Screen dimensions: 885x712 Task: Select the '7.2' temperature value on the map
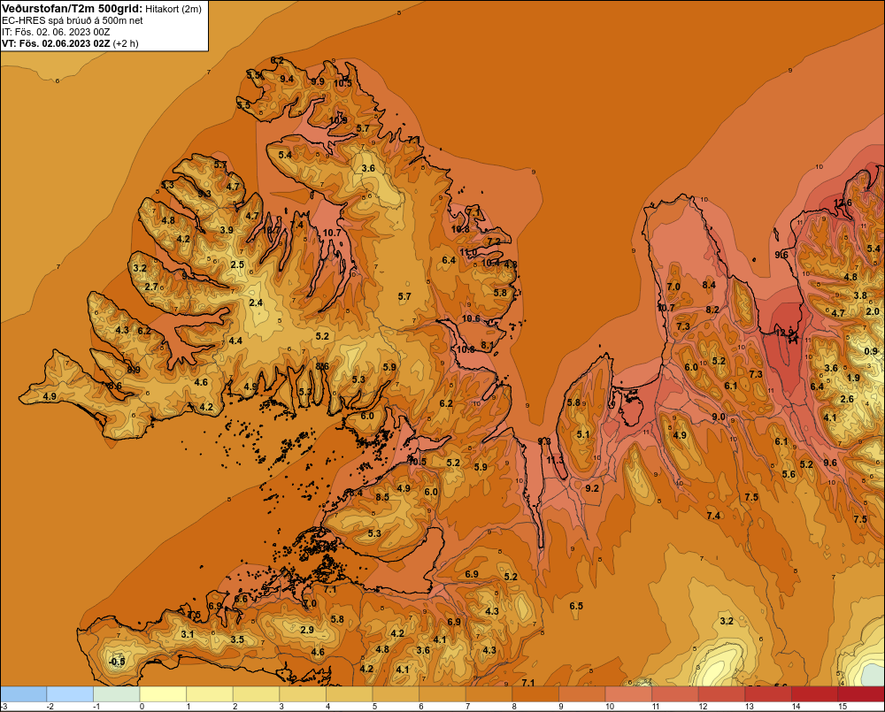pyautogui.click(x=494, y=241)
